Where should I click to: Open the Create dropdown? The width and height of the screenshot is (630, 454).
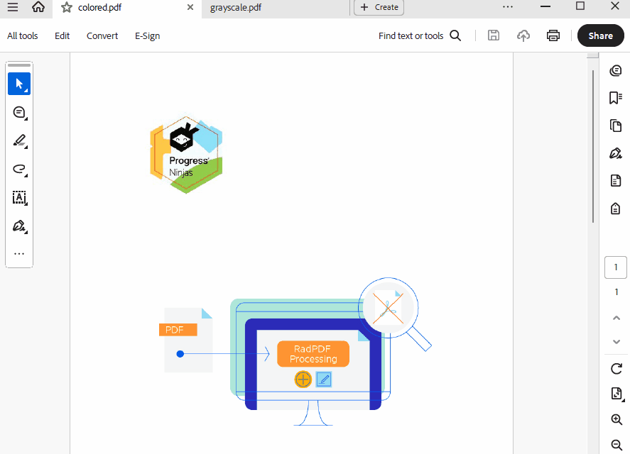(379, 7)
